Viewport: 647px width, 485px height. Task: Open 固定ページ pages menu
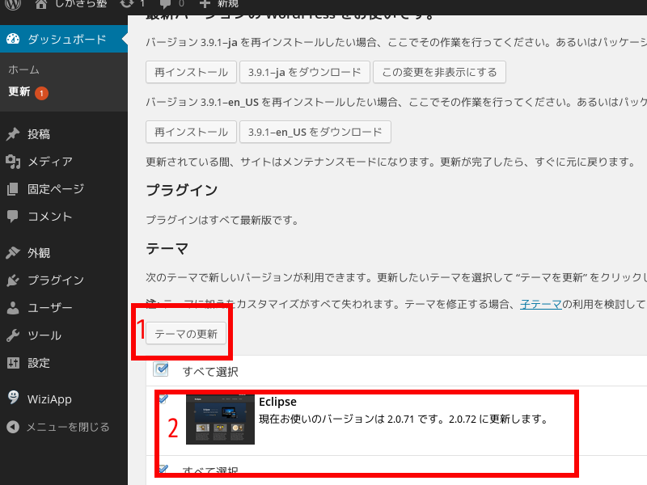(55, 189)
